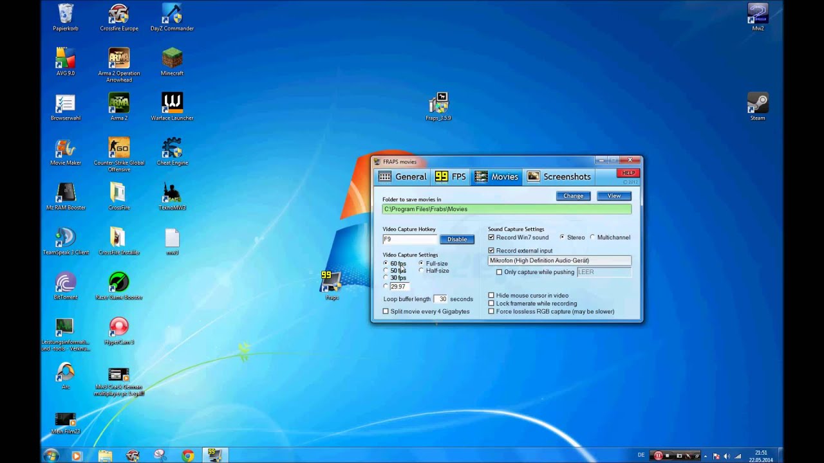
Task: Open the Papierkorb recycle bin icon
Action: (x=65, y=17)
